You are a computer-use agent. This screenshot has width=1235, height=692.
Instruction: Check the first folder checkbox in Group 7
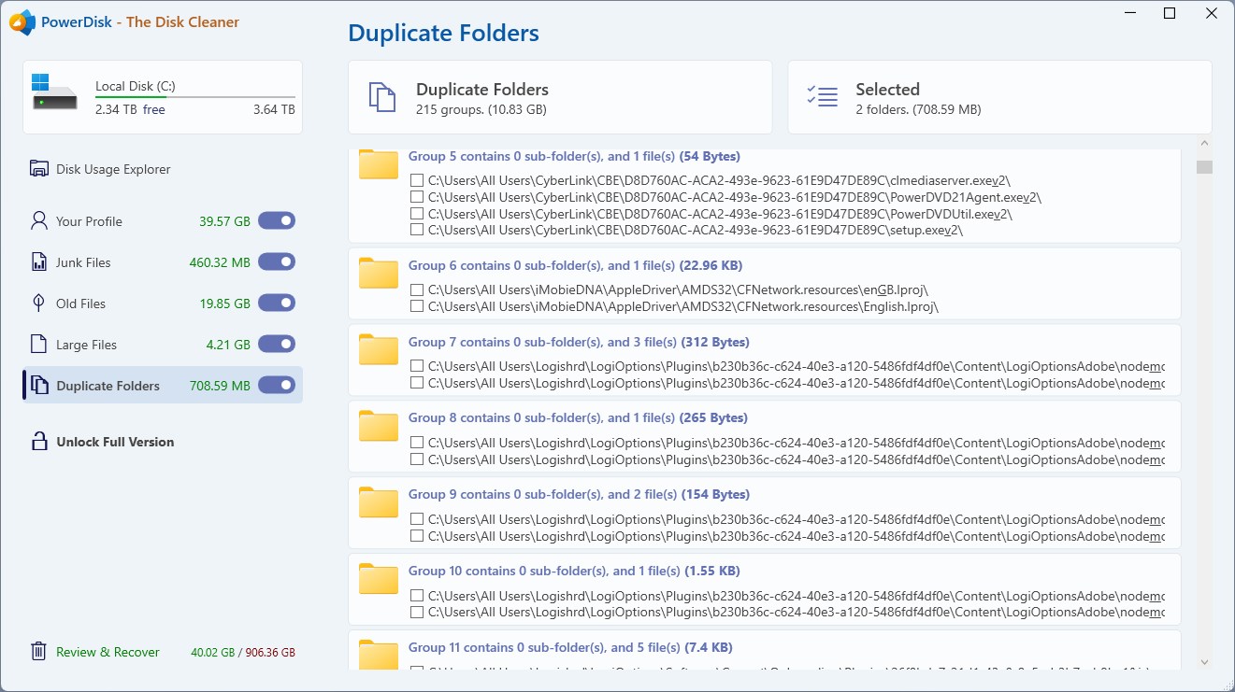417,366
